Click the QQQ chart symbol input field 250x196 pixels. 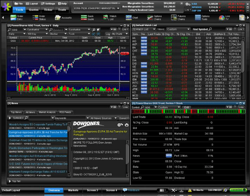[x=17, y=30]
